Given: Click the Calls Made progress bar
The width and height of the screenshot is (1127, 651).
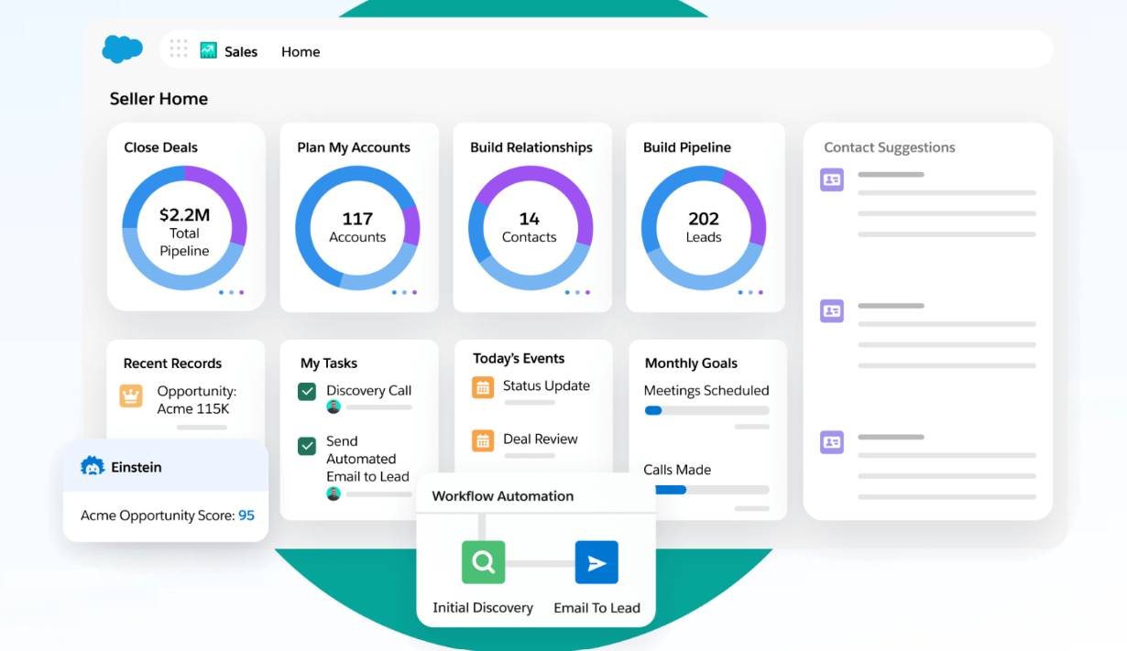Looking at the screenshot, I should [x=712, y=490].
